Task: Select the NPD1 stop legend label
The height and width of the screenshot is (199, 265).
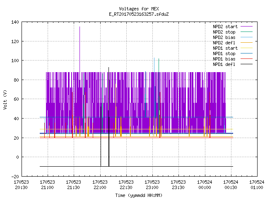Action: (224, 53)
